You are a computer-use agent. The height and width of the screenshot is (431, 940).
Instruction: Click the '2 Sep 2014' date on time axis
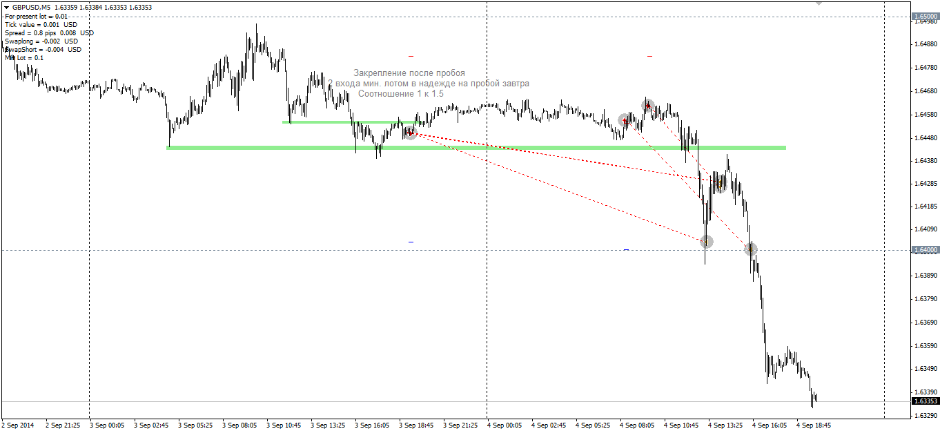click(x=17, y=425)
